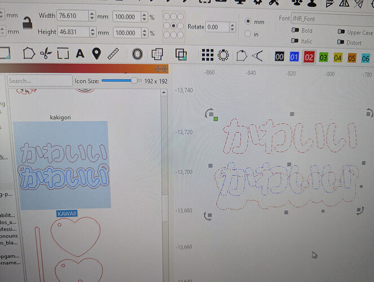Click the Rotate field stepper arrows
374x282 pixels.
[232, 27]
